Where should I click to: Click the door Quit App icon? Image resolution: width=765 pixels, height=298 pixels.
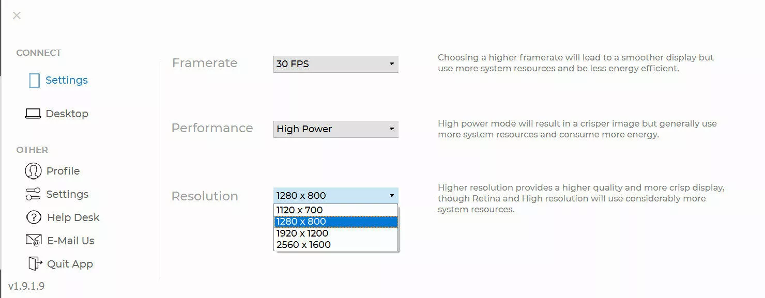coord(35,264)
